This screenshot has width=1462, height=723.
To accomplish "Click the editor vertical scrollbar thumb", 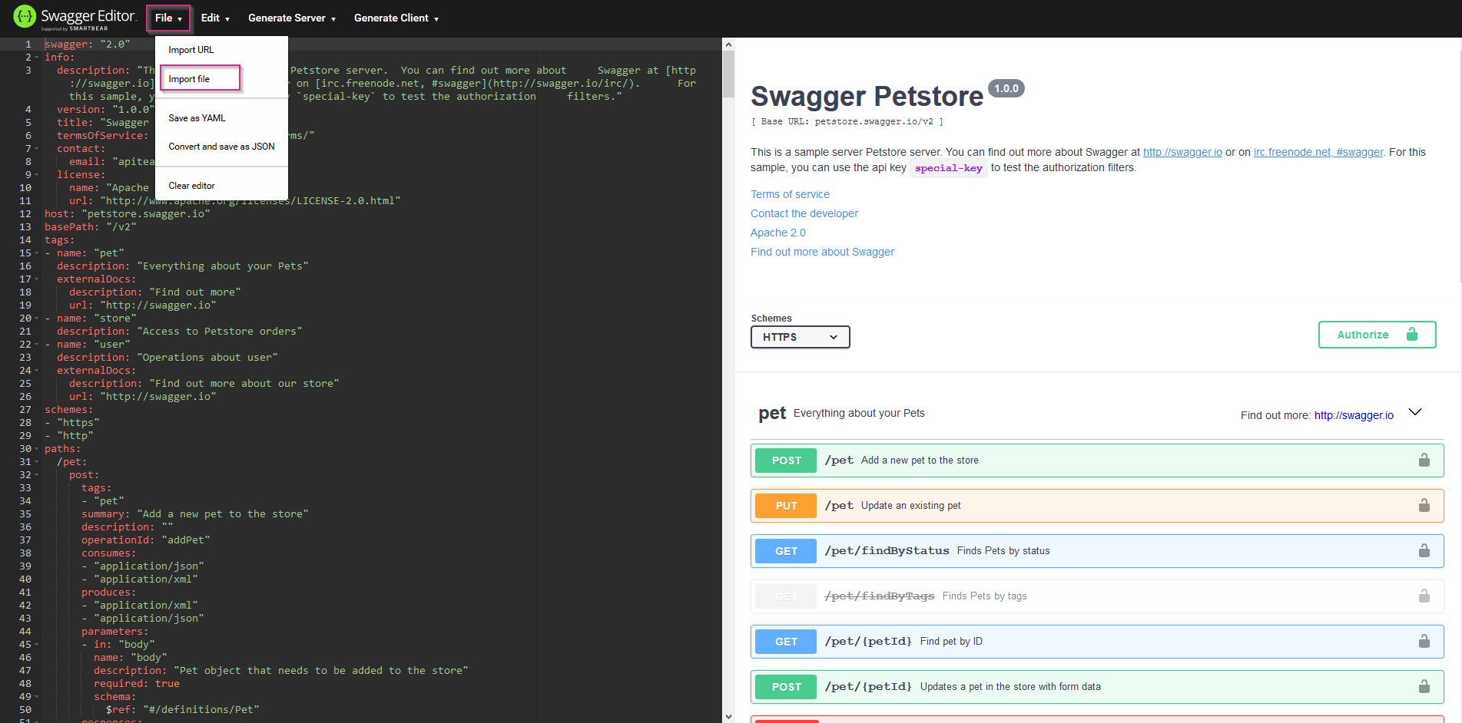I will 728,73.
